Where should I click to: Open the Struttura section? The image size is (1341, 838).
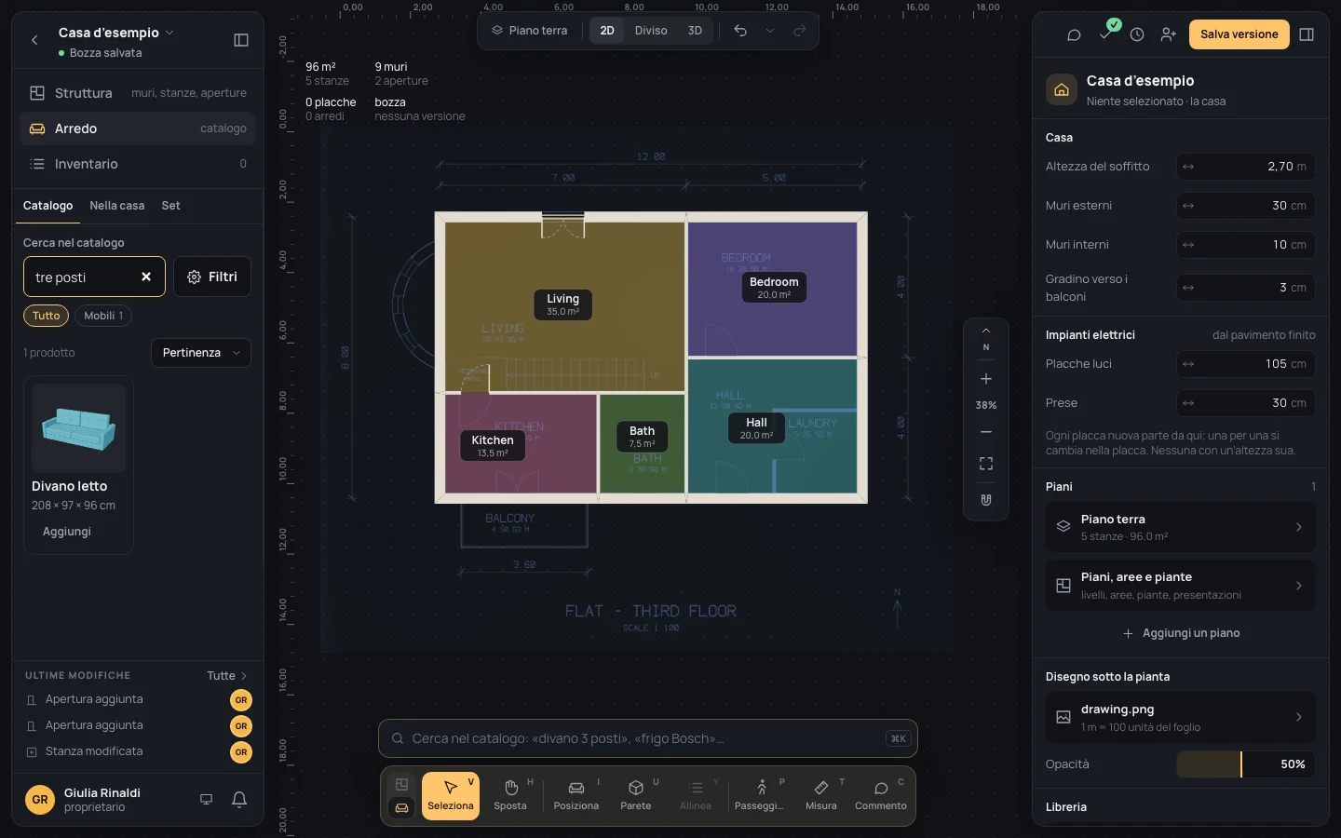coord(138,93)
